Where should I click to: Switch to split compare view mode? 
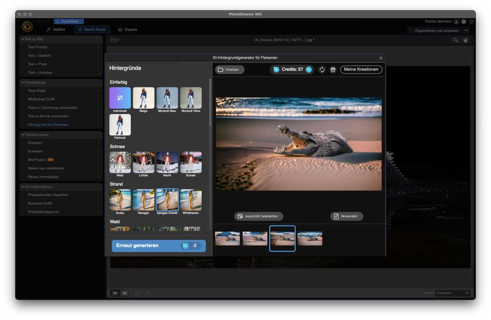click(x=124, y=293)
